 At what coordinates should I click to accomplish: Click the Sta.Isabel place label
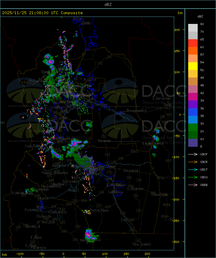point(142,244)
